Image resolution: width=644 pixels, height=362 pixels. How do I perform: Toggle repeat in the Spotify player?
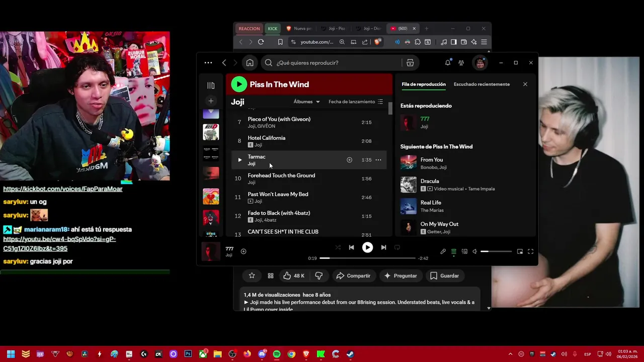tap(397, 247)
